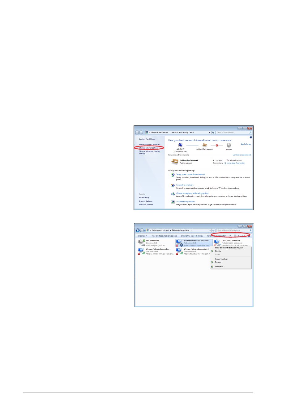Select the Local Area Connection adapter icon
Screen dimensions: 295x420
(217, 243)
